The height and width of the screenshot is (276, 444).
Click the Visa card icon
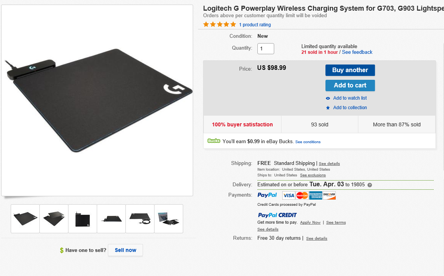289,195
